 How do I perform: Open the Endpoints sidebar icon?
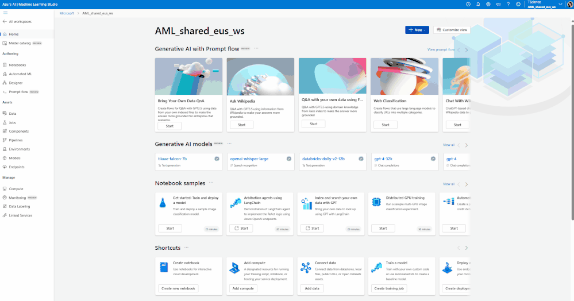pos(5,167)
